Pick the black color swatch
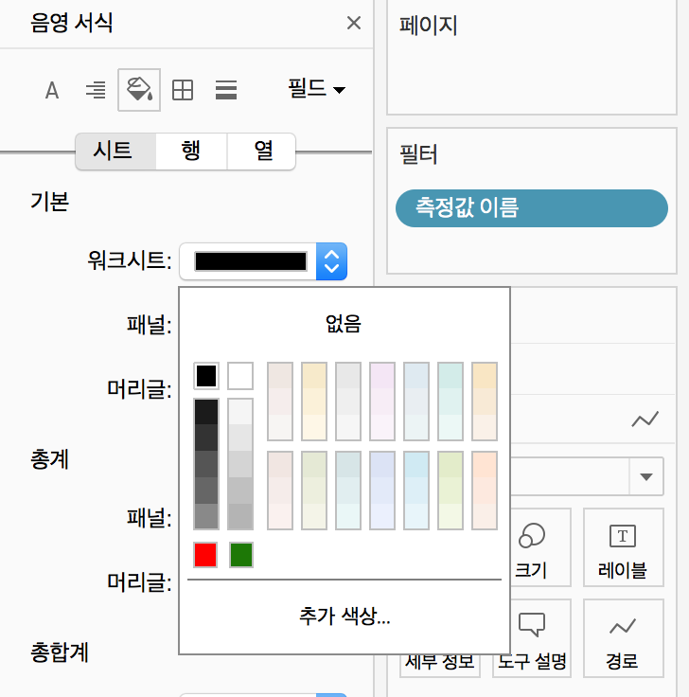 [x=206, y=376]
